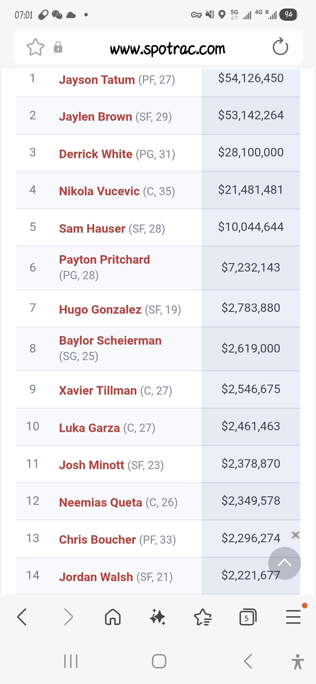Go to the browser home page
This screenshot has height=684, width=316.
click(113, 617)
